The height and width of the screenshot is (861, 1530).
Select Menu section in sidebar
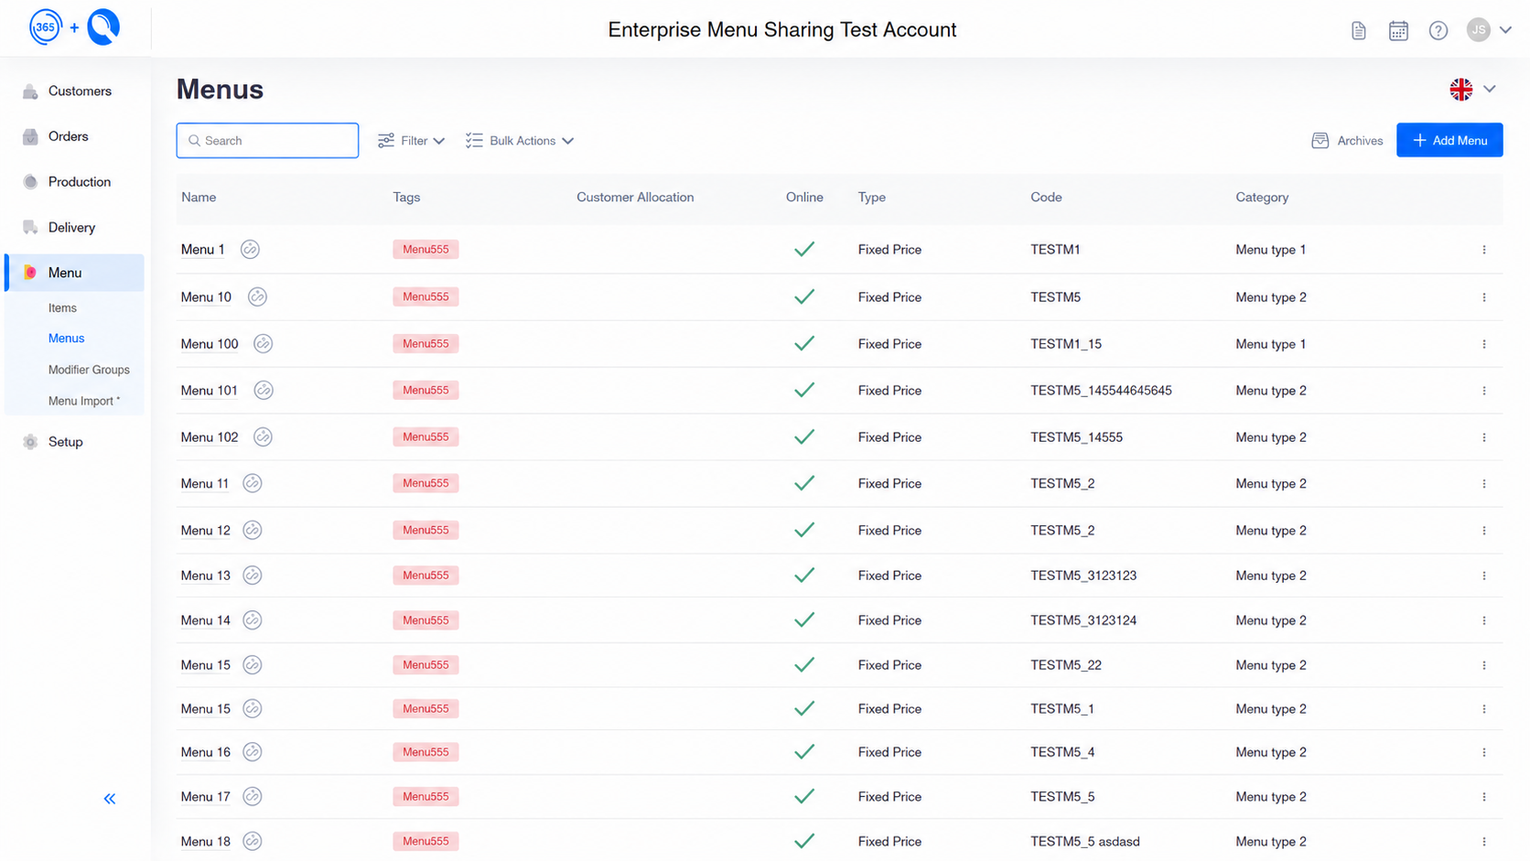tap(75, 273)
